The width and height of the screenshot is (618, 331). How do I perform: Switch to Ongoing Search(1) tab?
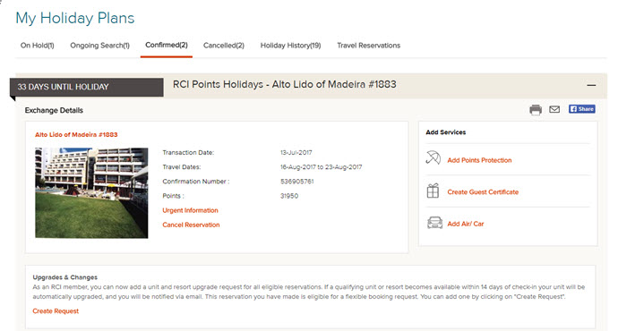[99, 46]
